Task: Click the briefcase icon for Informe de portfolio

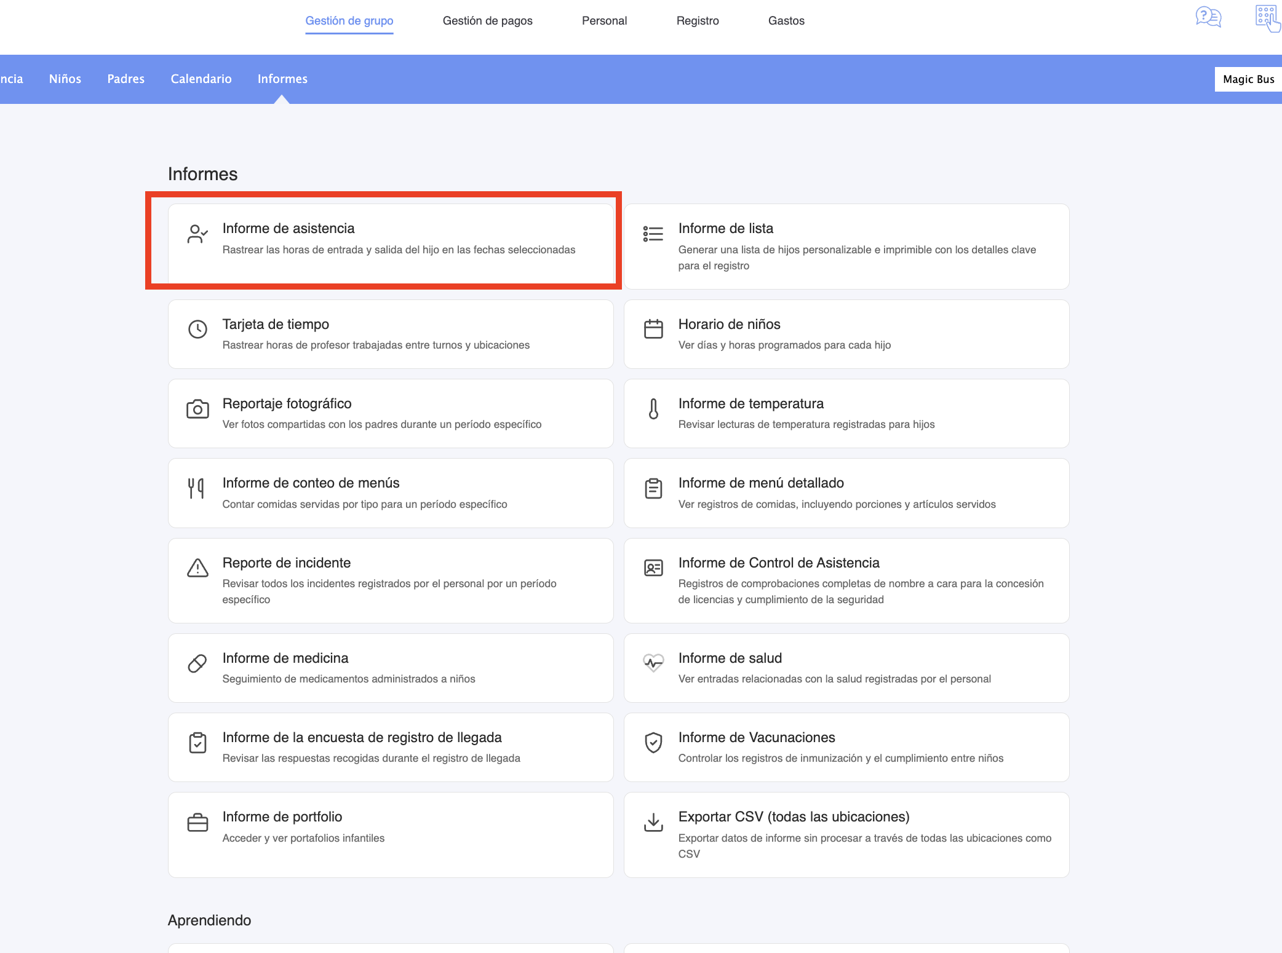Action: tap(197, 822)
